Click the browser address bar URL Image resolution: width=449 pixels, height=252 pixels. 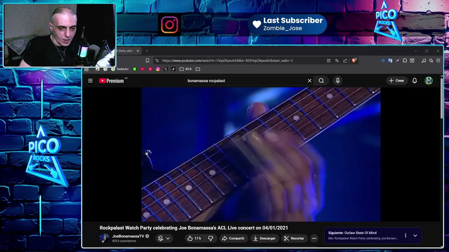click(x=227, y=61)
